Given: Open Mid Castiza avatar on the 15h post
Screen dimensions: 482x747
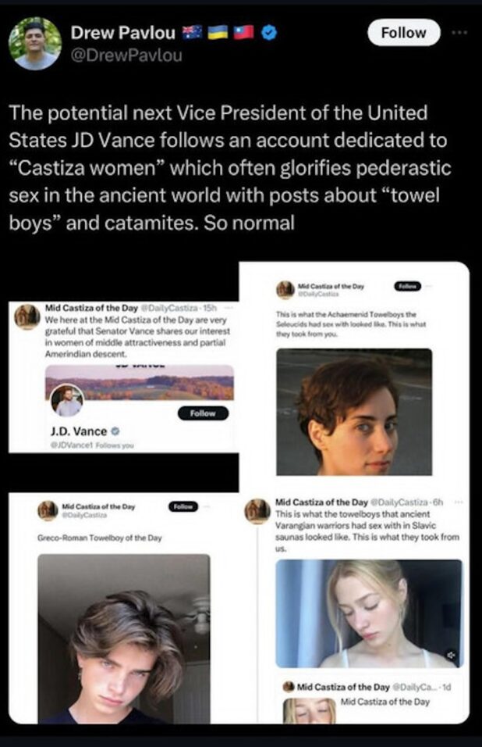Looking at the screenshot, I should click(27, 316).
